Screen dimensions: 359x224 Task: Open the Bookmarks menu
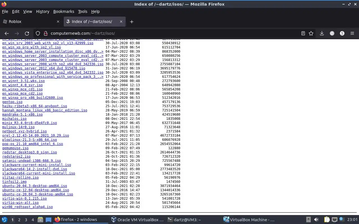64,11
